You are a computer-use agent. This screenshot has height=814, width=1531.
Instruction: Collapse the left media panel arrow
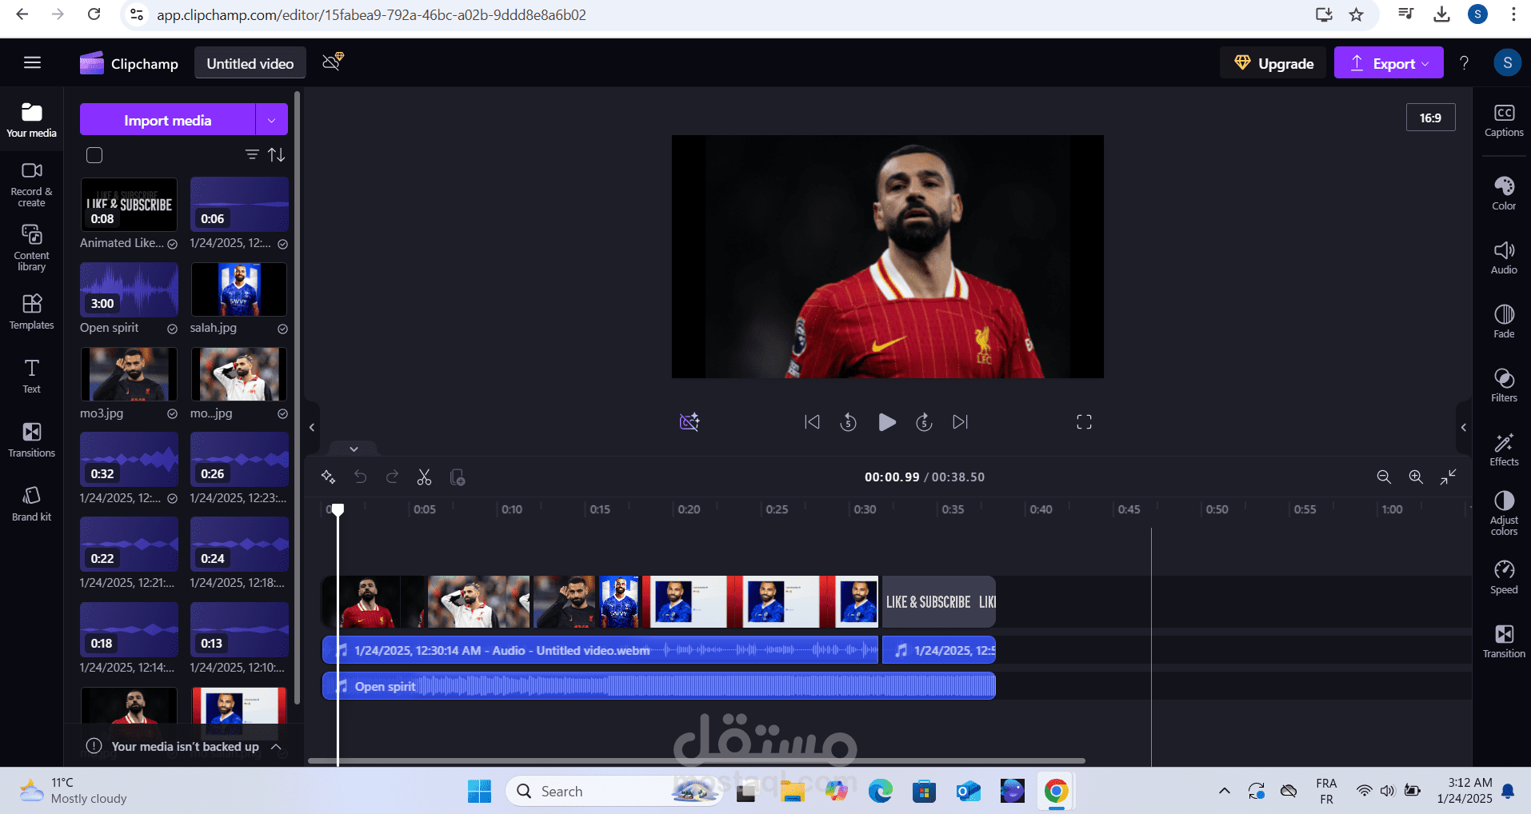(312, 427)
